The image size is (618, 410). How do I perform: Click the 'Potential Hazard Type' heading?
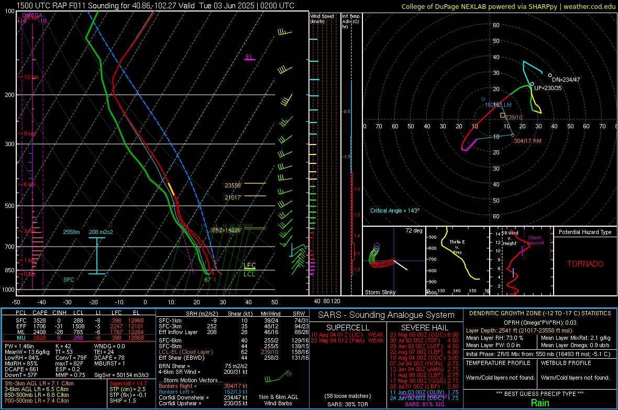click(585, 232)
